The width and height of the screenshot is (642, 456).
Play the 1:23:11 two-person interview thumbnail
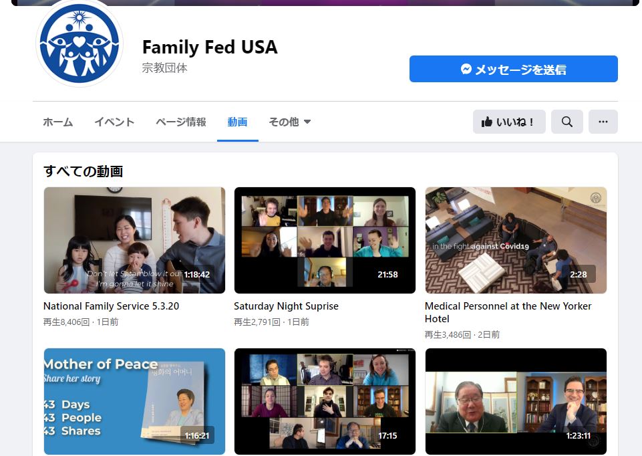(x=516, y=402)
